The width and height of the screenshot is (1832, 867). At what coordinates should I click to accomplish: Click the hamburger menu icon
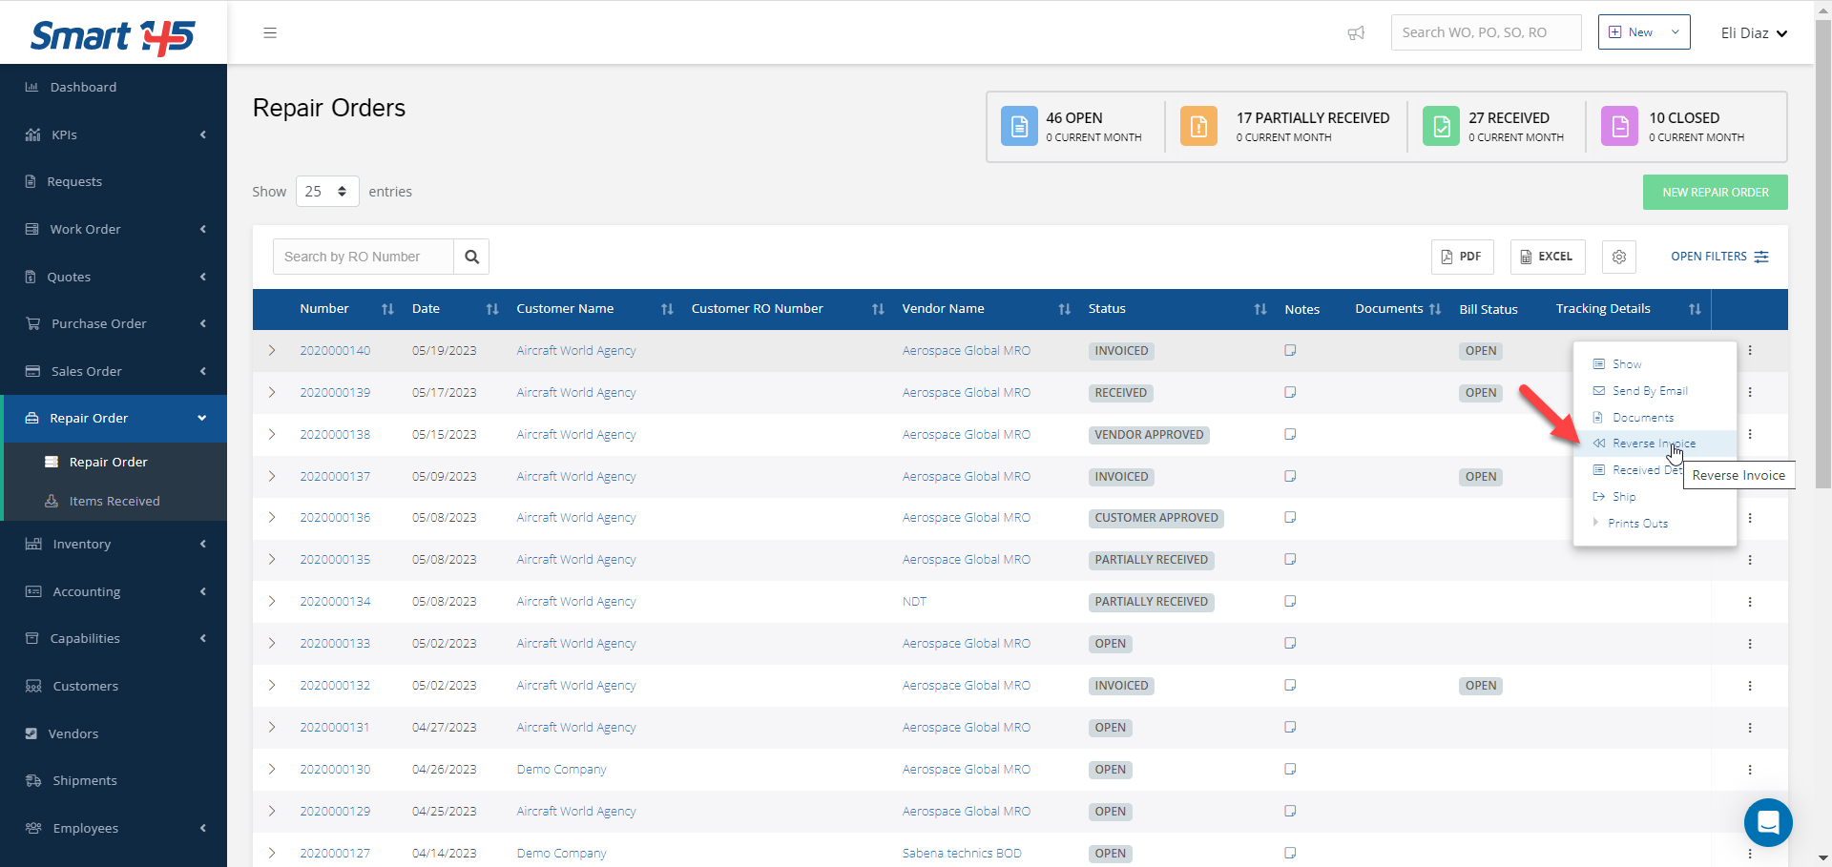pos(270,32)
